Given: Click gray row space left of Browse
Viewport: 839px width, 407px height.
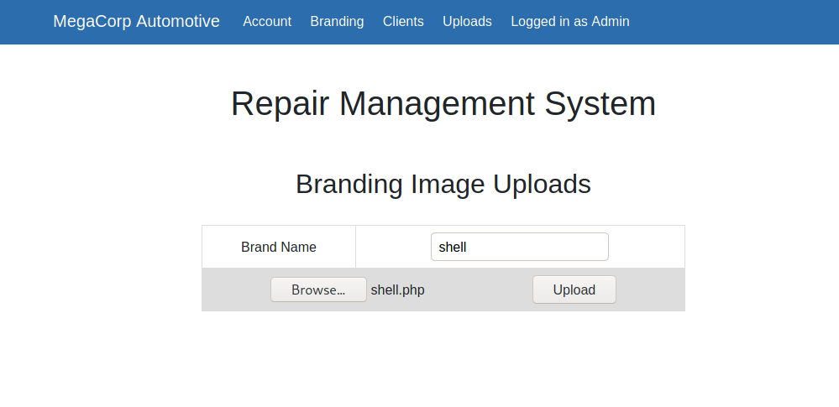Looking at the screenshot, I should coord(235,290).
